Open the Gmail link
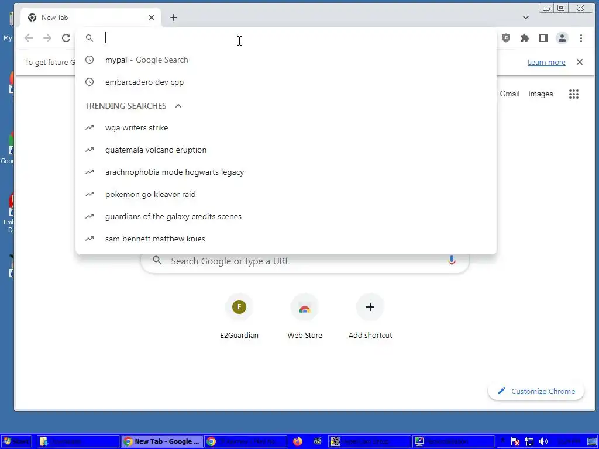Viewport: 599px width, 449px height. 510,94
